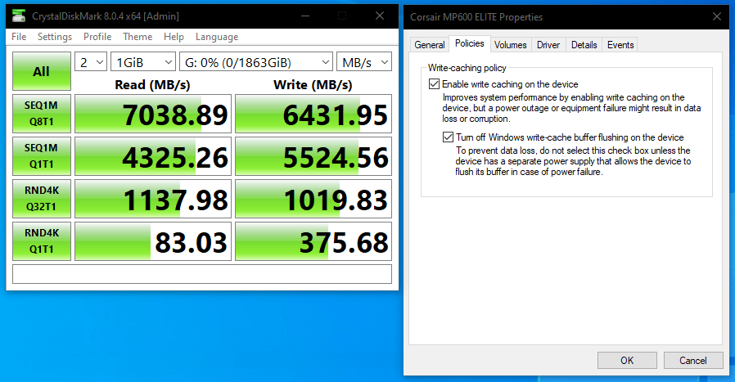The height and width of the screenshot is (382, 735).
Task: Click OK in Corsair MP600 ELITE Properties
Action: pyautogui.click(x=626, y=360)
